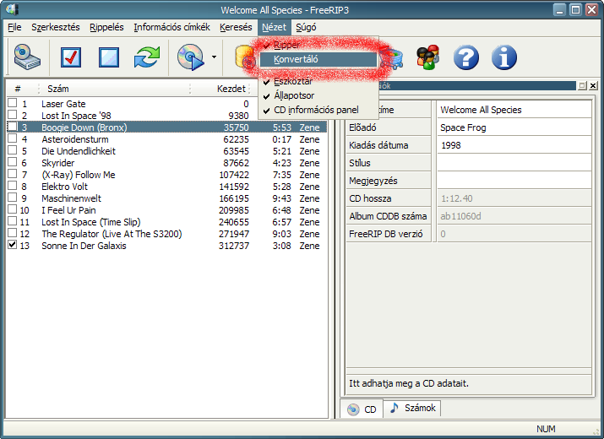Float the CD information panel
This screenshot has height=439, width=604.
point(582,85)
